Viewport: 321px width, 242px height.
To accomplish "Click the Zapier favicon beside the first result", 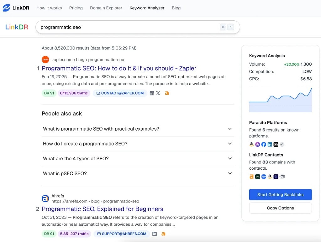I will (45, 59).
